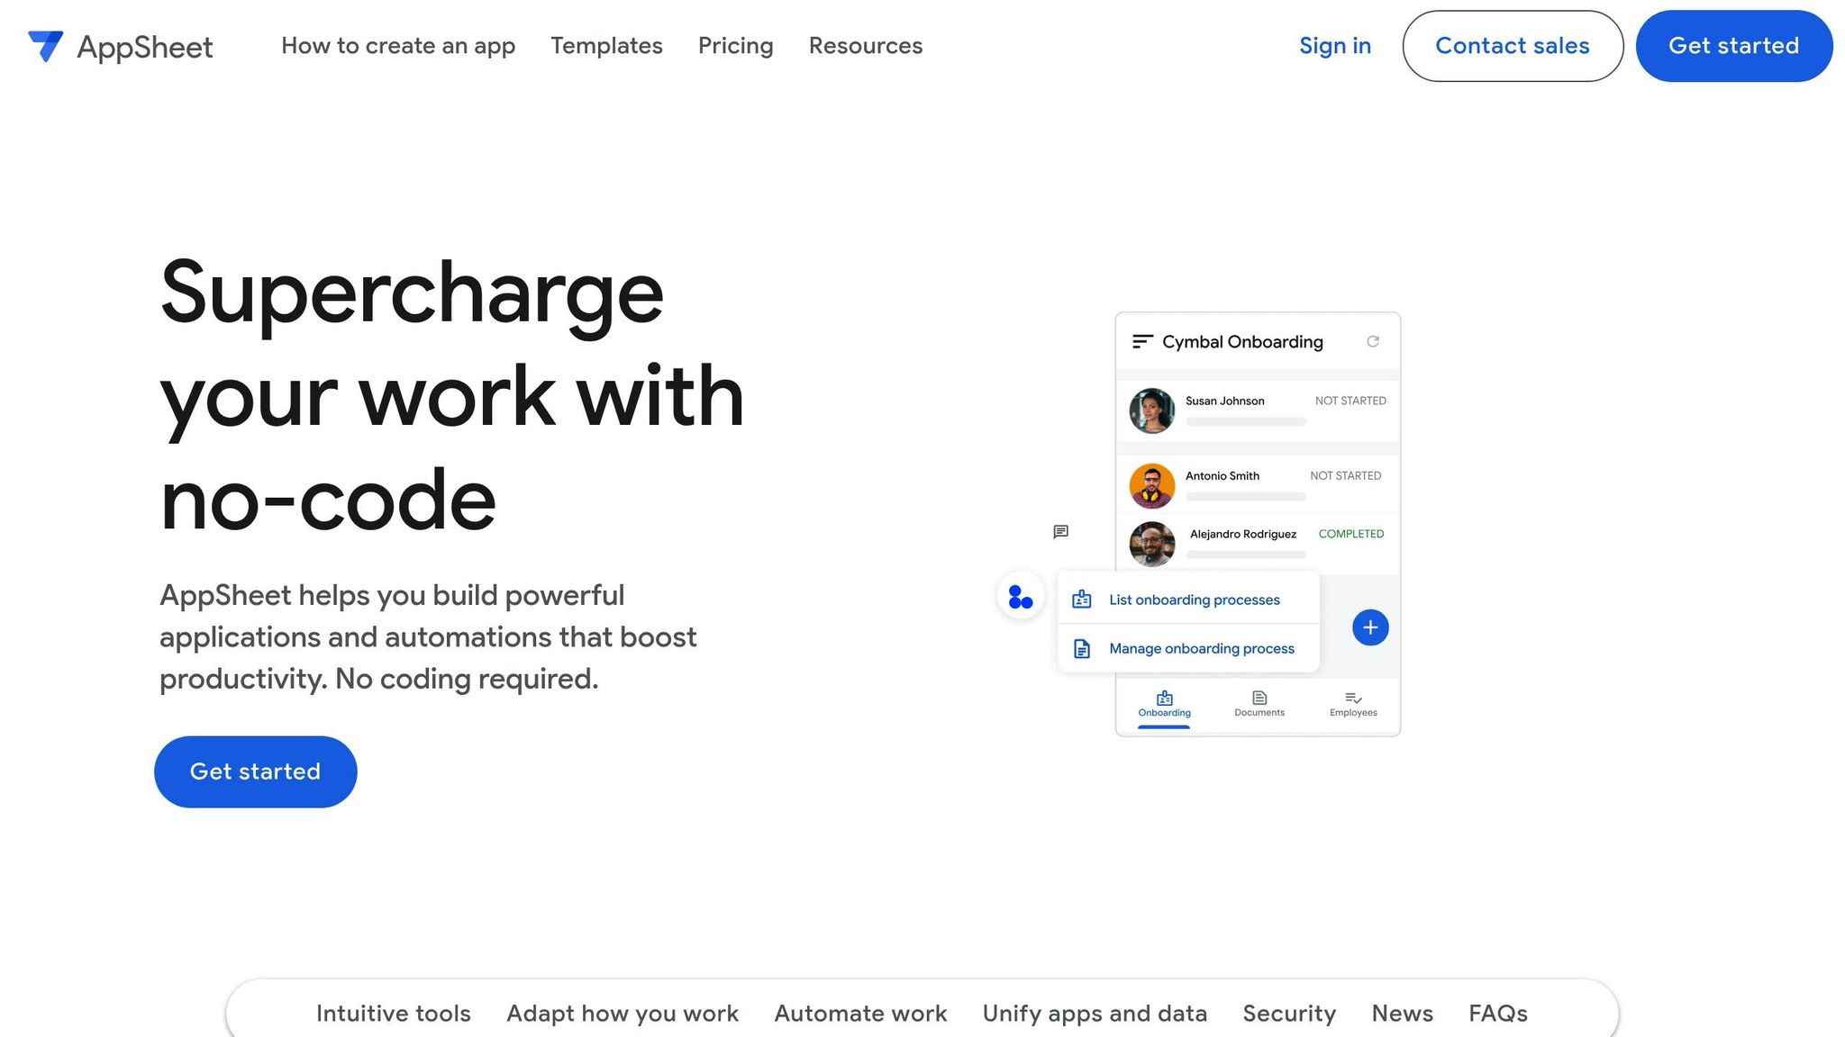
Task: Open Contact sales
Action: click(x=1513, y=46)
